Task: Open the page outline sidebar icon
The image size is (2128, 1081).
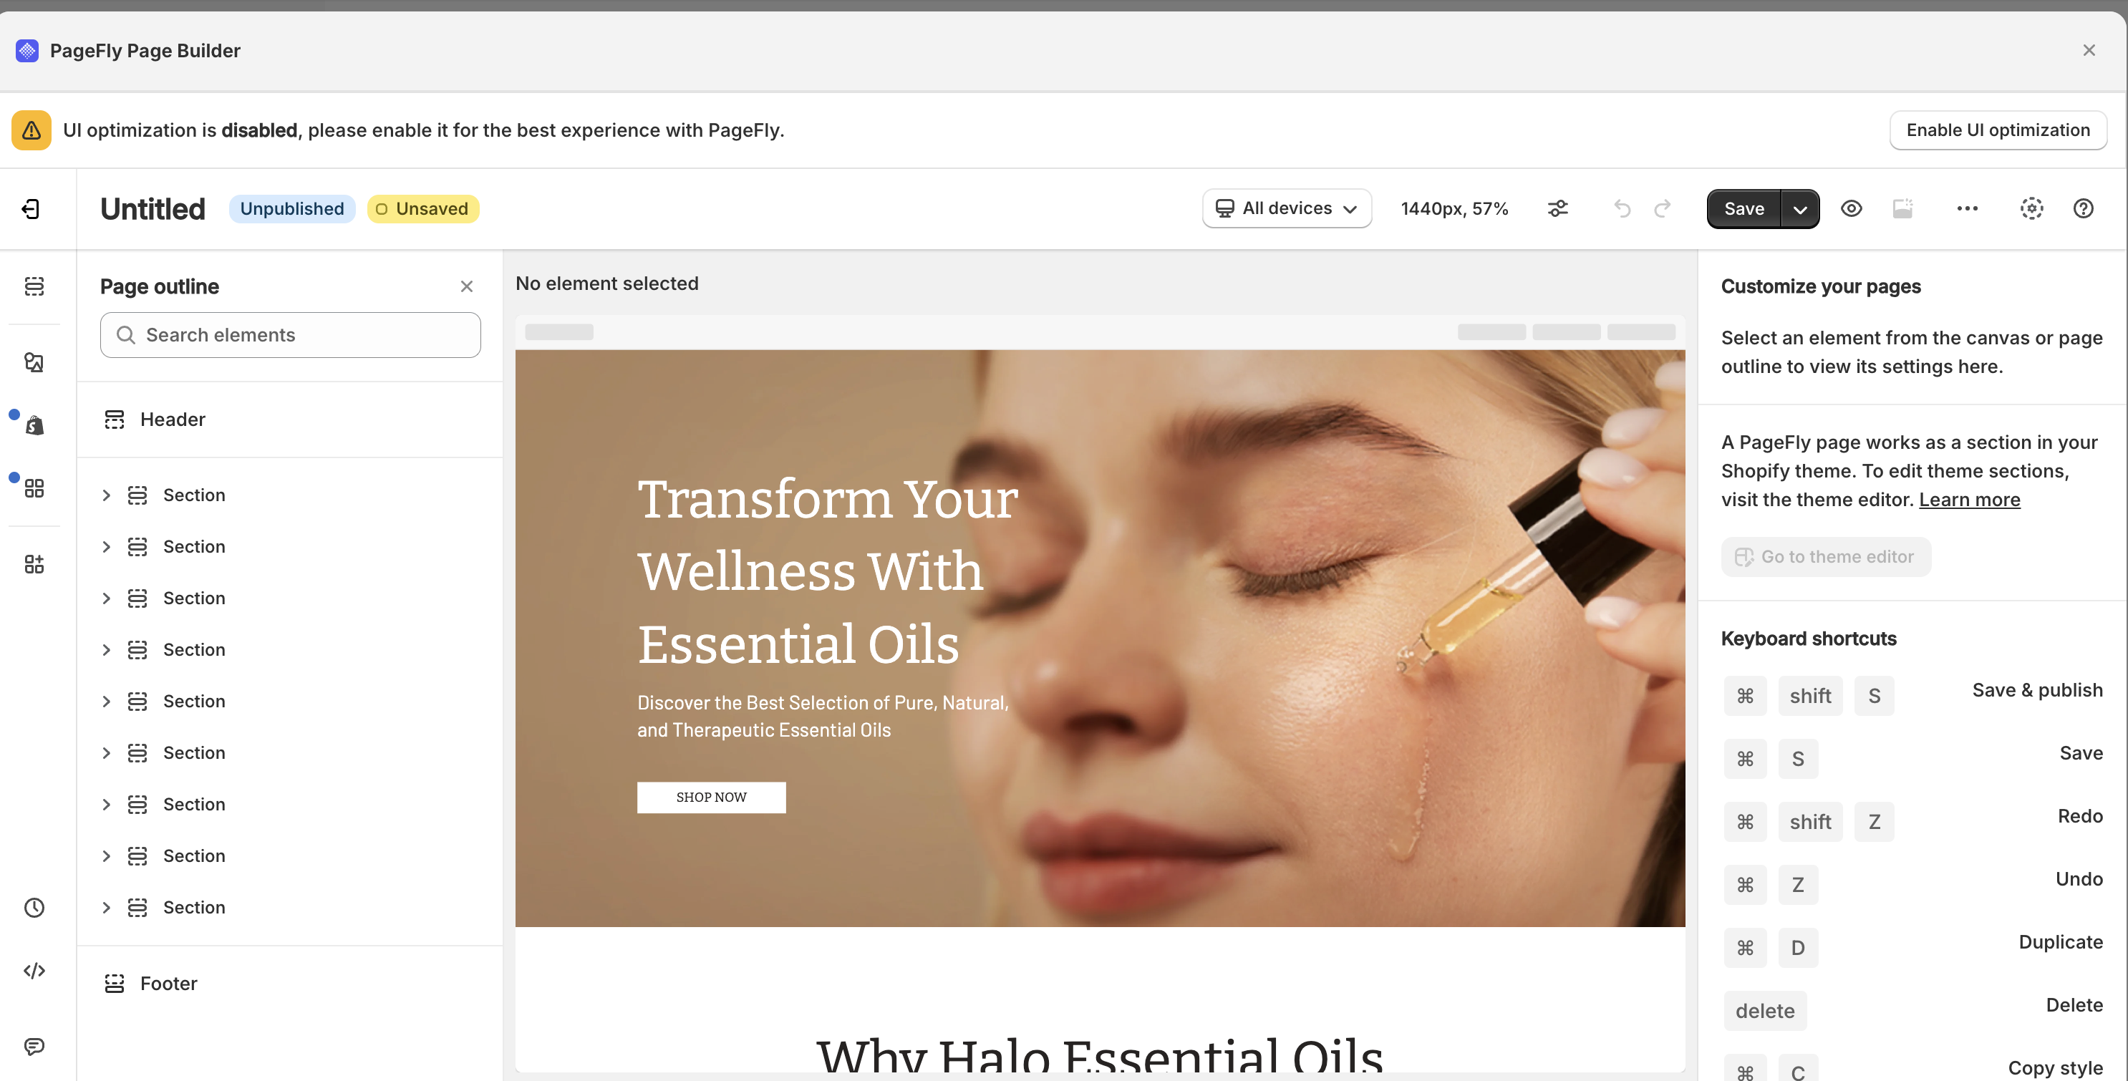Action: (34, 286)
